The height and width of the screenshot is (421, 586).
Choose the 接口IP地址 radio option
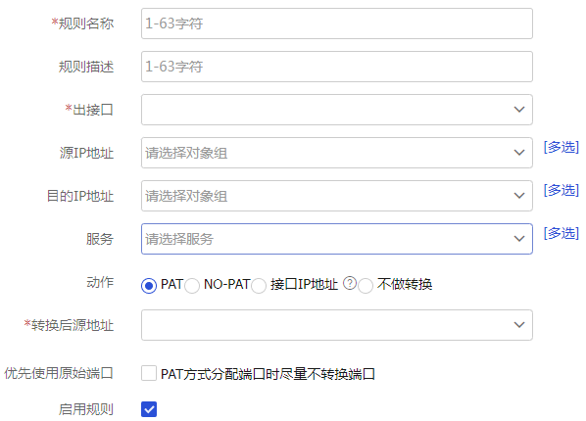[x=259, y=286]
